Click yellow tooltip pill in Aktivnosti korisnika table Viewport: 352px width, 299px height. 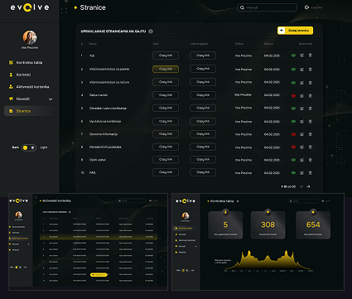coord(99,275)
